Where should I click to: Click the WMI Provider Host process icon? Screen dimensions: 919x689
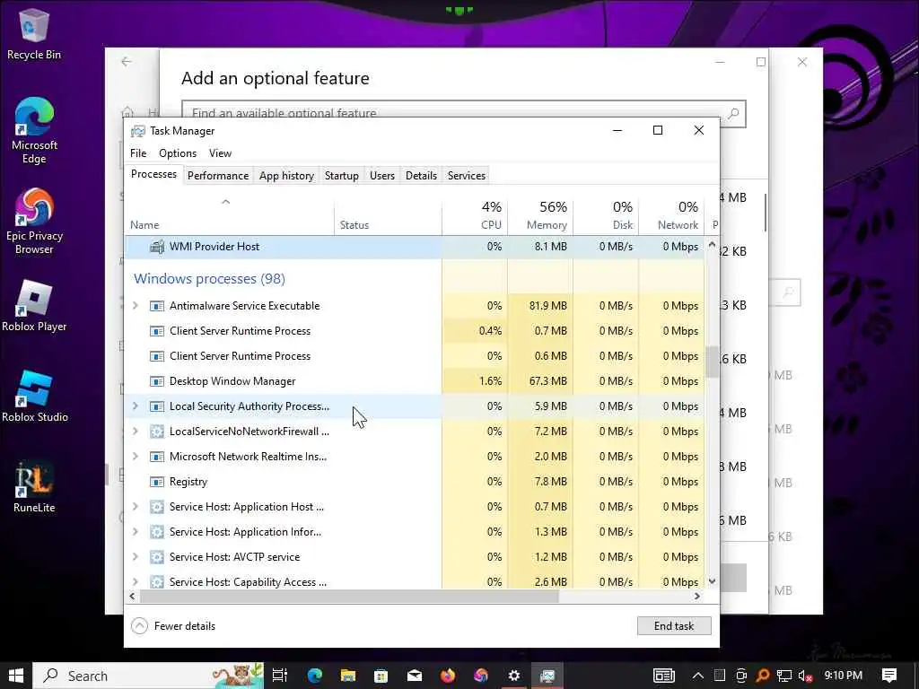(156, 247)
